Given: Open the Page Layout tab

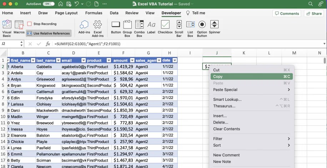Looking at the screenshot, I should click(66, 13).
